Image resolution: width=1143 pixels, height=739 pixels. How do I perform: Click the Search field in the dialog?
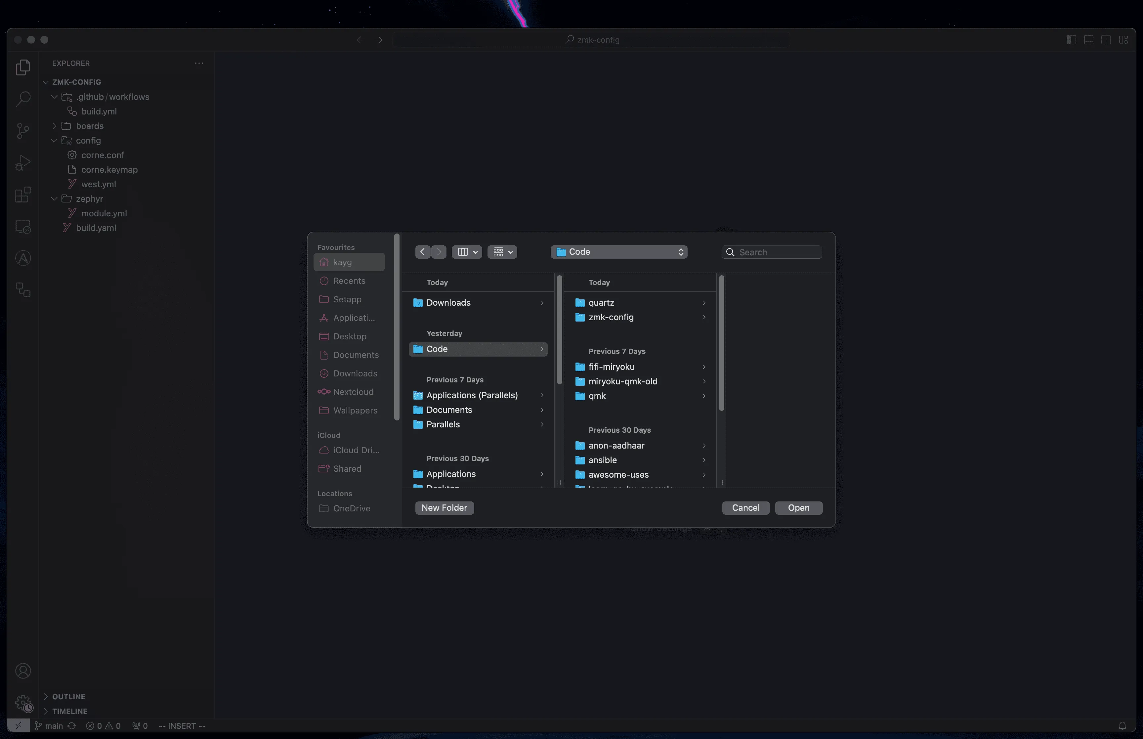771,251
